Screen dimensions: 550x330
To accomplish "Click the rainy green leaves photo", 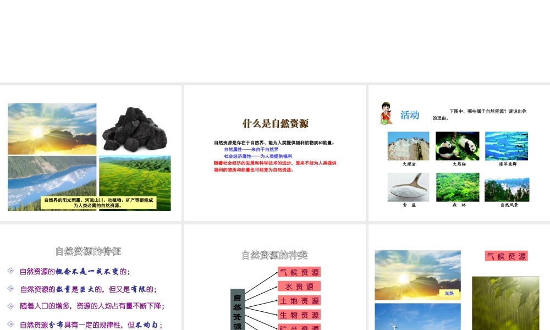I will coord(505,303).
